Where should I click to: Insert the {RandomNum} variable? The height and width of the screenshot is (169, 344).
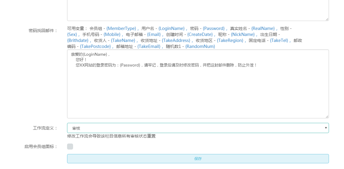pos(200,46)
